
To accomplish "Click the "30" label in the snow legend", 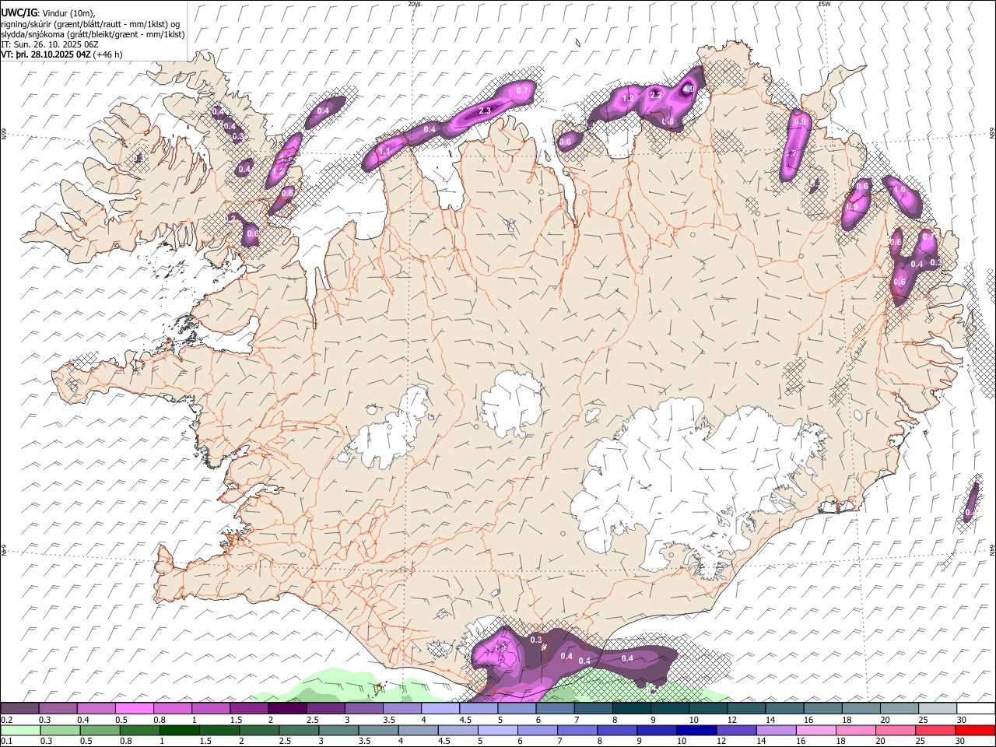I will (962, 720).
